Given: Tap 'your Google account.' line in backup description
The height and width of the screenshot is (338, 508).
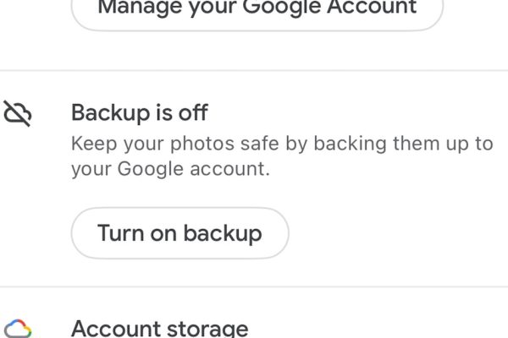Looking at the screenshot, I should tap(170, 169).
